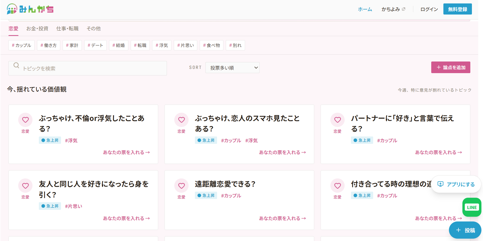Click the かちよみ external link icon
The image size is (483, 241).
(404, 9)
